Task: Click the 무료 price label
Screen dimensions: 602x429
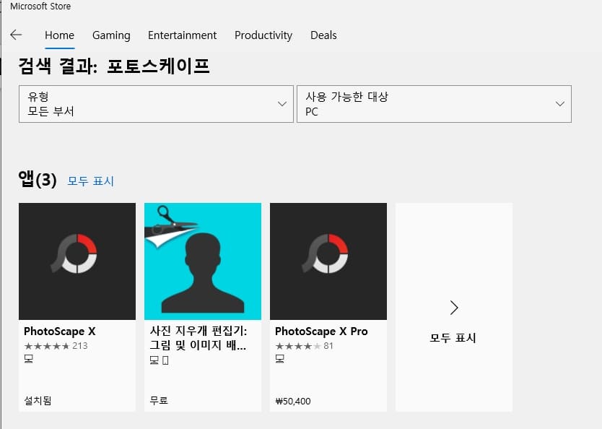Action: click(159, 401)
